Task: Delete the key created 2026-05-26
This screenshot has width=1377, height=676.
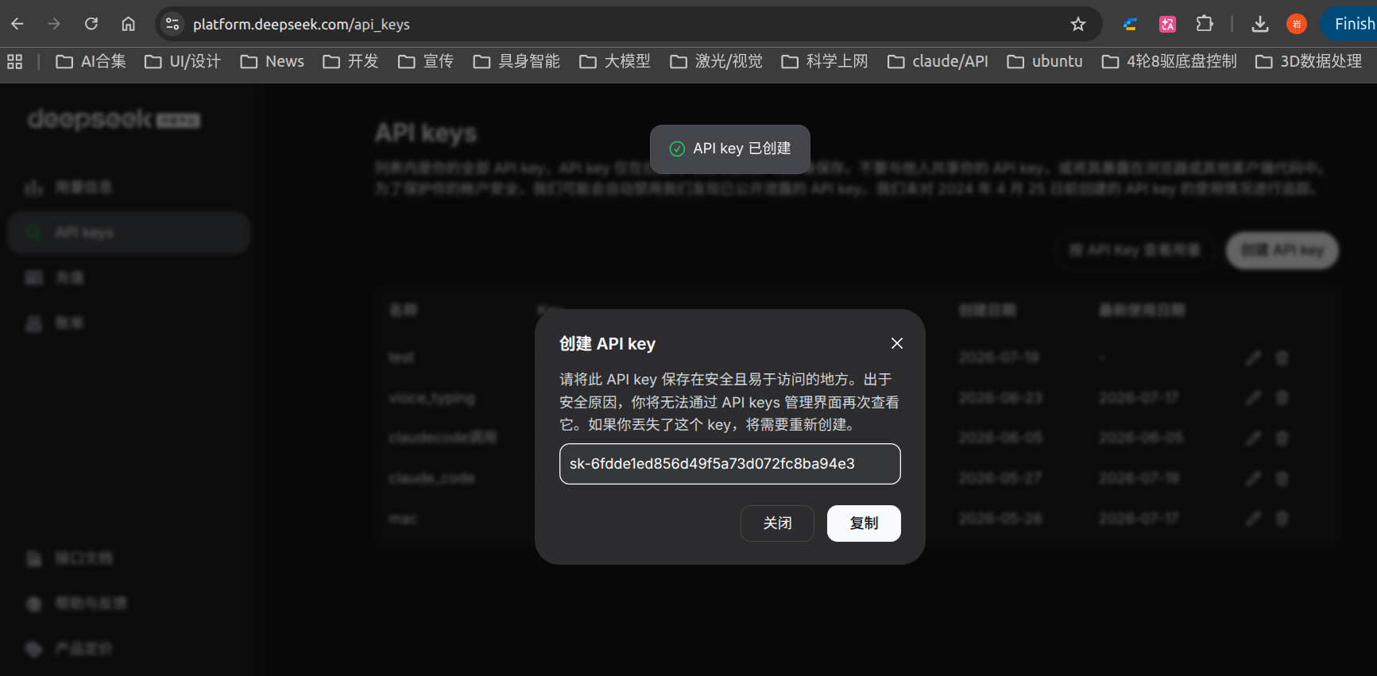Action: pyautogui.click(x=1282, y=519)
